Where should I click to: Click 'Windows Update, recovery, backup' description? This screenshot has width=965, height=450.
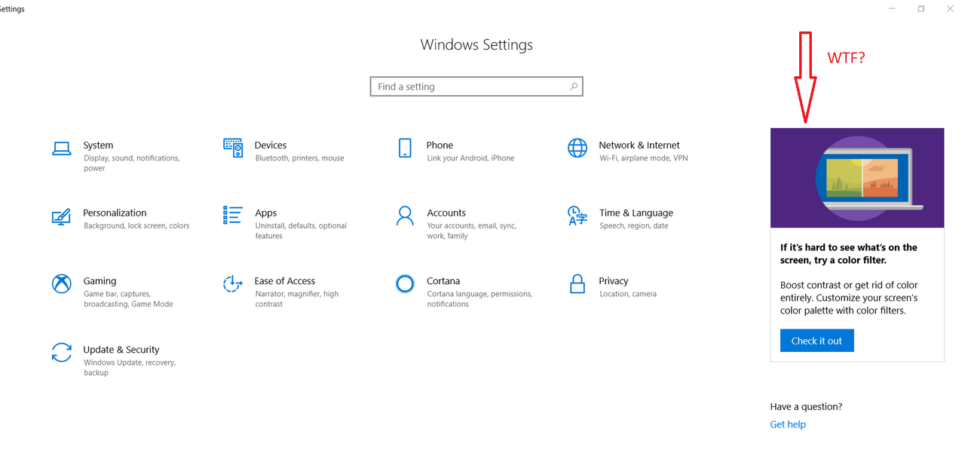pos(130,368)
